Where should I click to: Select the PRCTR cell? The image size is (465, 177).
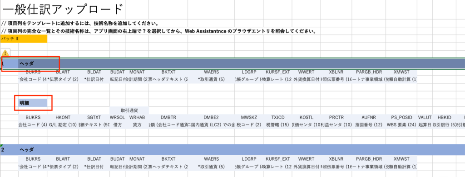[x=336, y=117]
